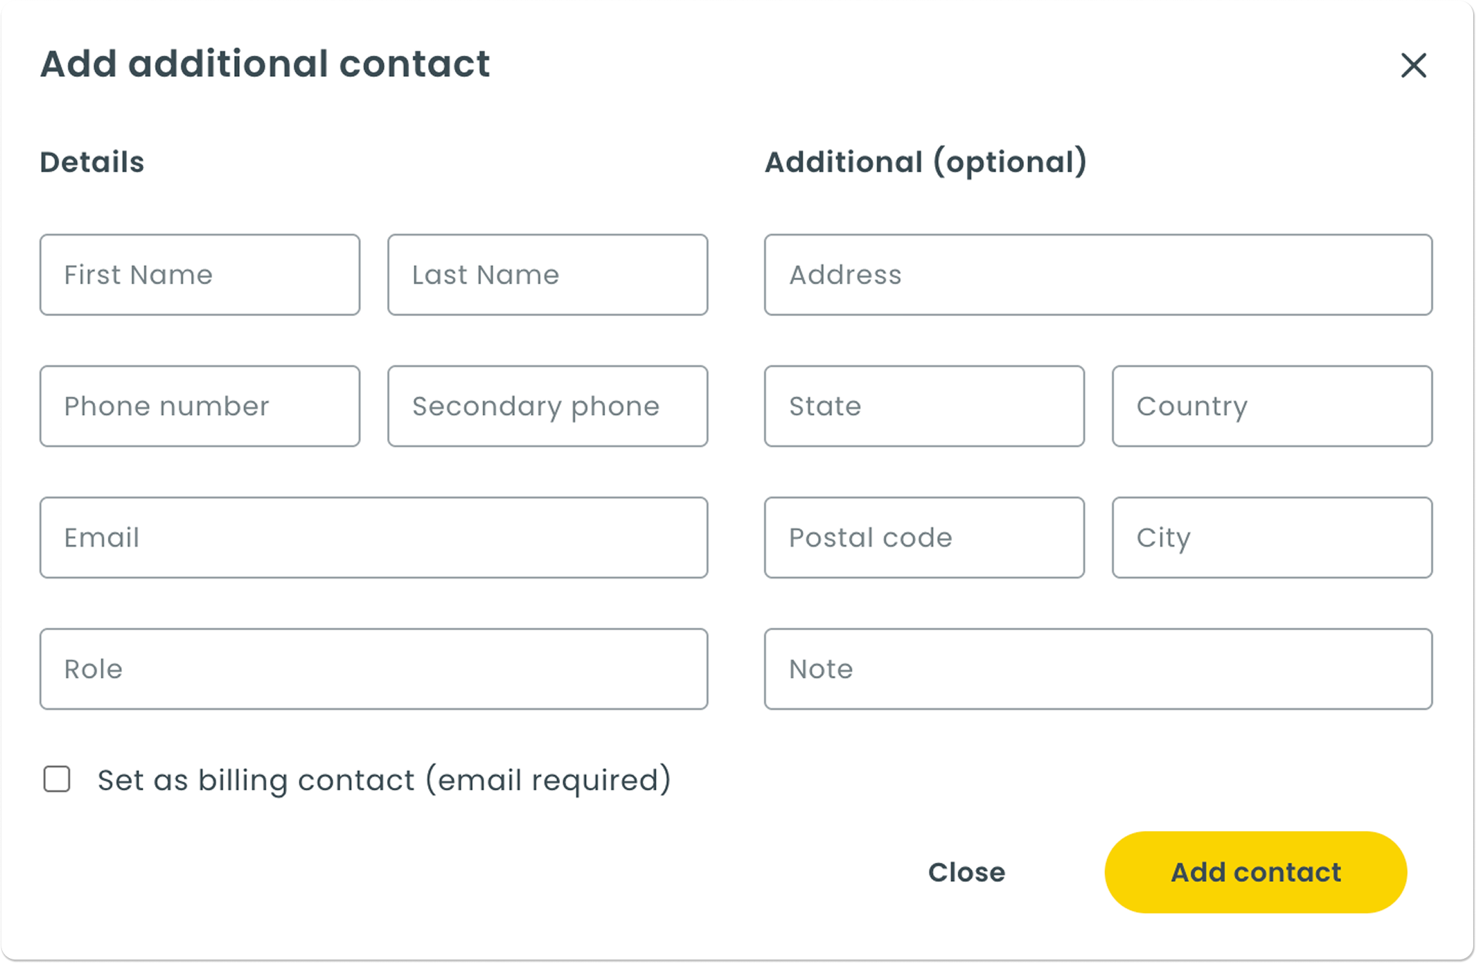
Task: Click the Close text button
Action: click(x=966, y=872)
